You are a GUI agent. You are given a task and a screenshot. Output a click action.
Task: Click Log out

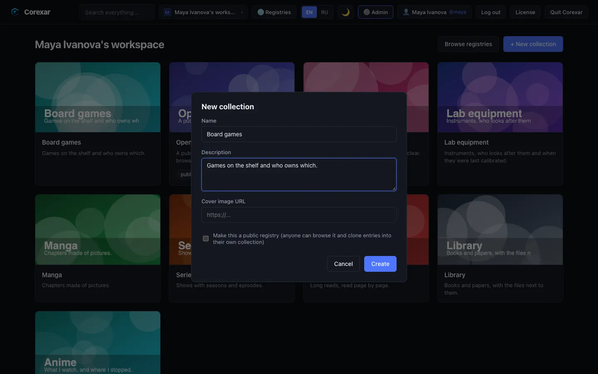pos(491,12)
